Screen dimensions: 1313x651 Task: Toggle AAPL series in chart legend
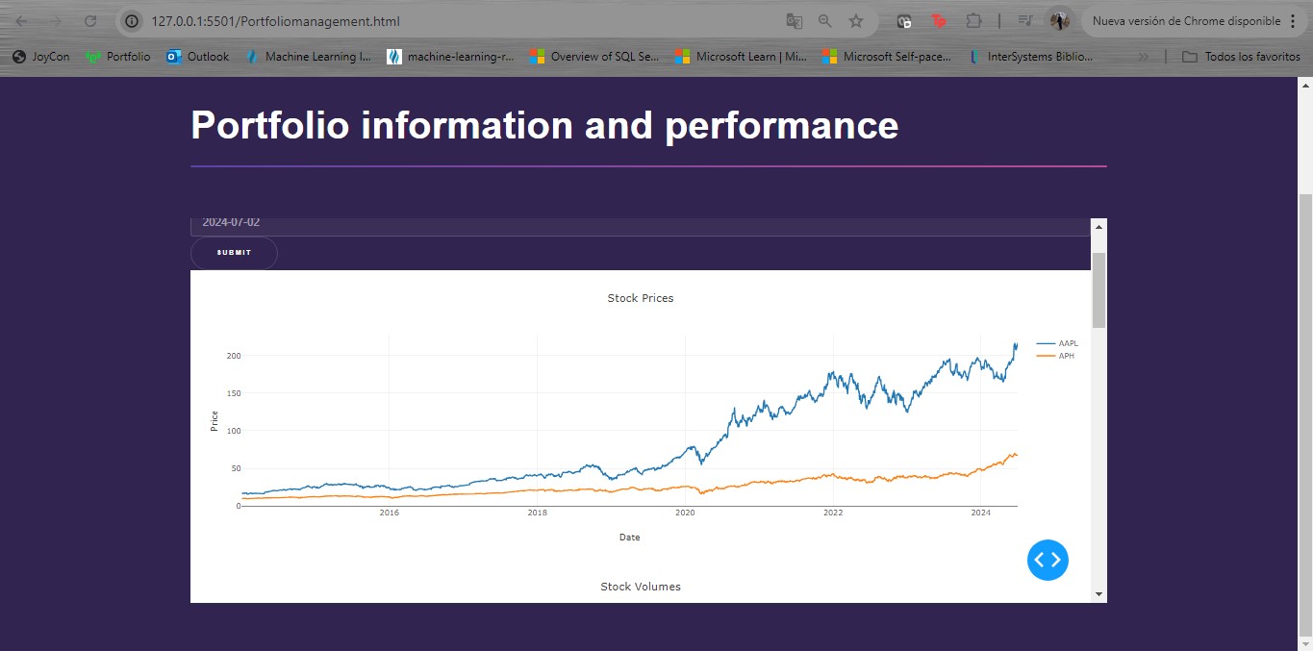1058,343
